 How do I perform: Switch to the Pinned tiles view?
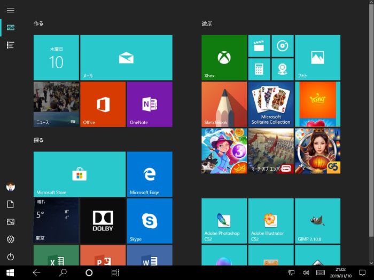(11, 27)
